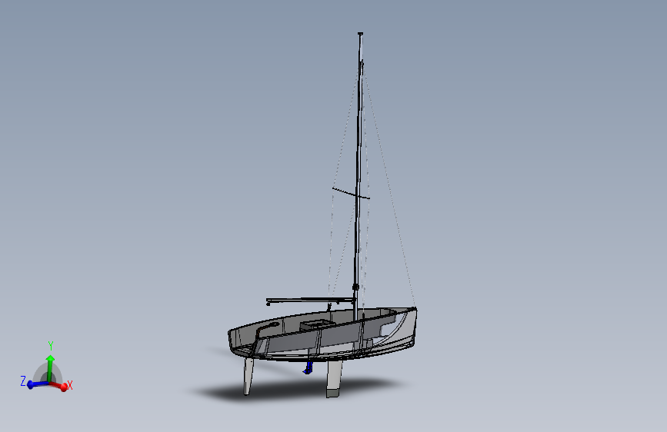Select the keel fin below the hull's center
The height and width of the screenshot is (432, 667).
(335, 378)
